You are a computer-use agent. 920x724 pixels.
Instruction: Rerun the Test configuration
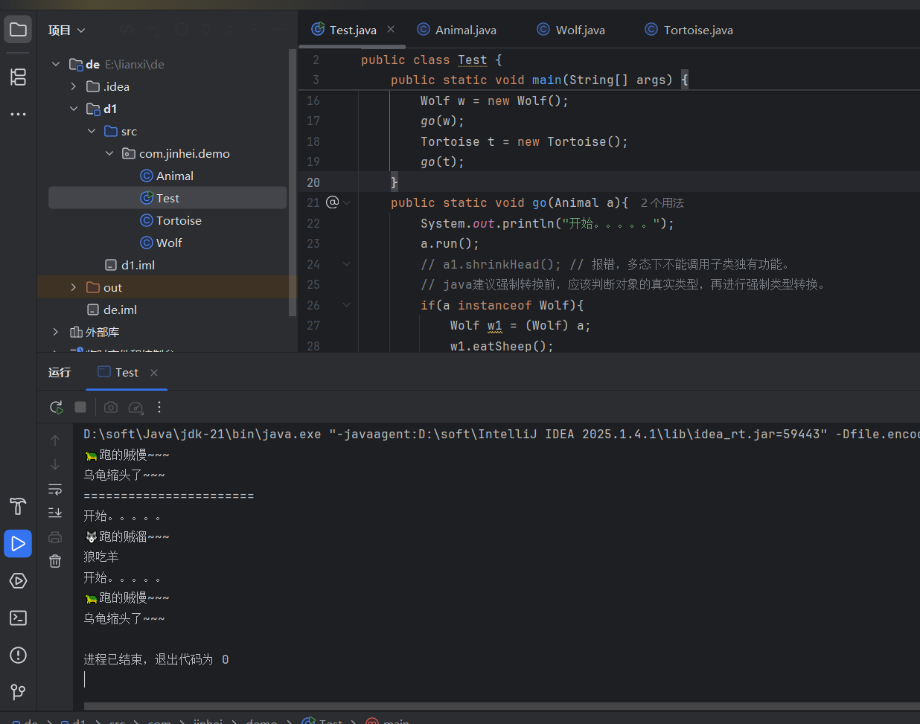[x=56, y=407]
